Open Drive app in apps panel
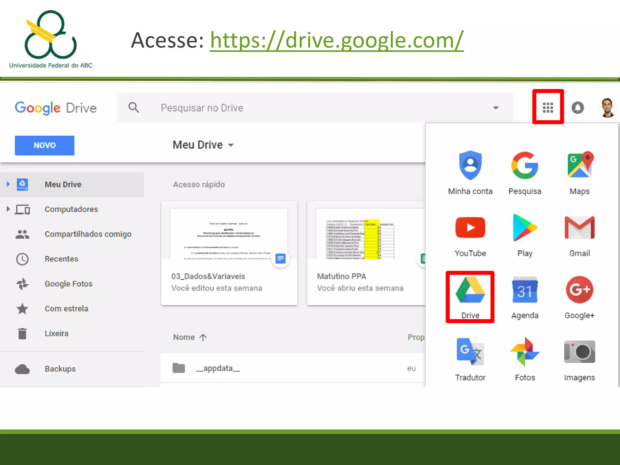The image size is (620, 465). tap(470, 297)
